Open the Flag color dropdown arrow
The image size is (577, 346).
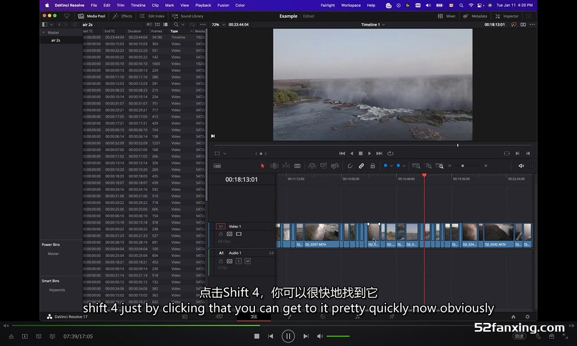391,166
